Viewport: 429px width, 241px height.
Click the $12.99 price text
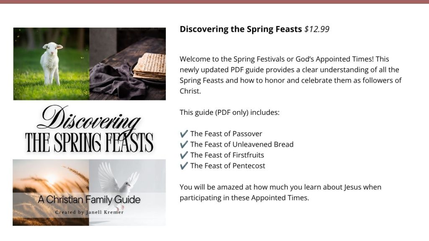(x=317, y=29)
